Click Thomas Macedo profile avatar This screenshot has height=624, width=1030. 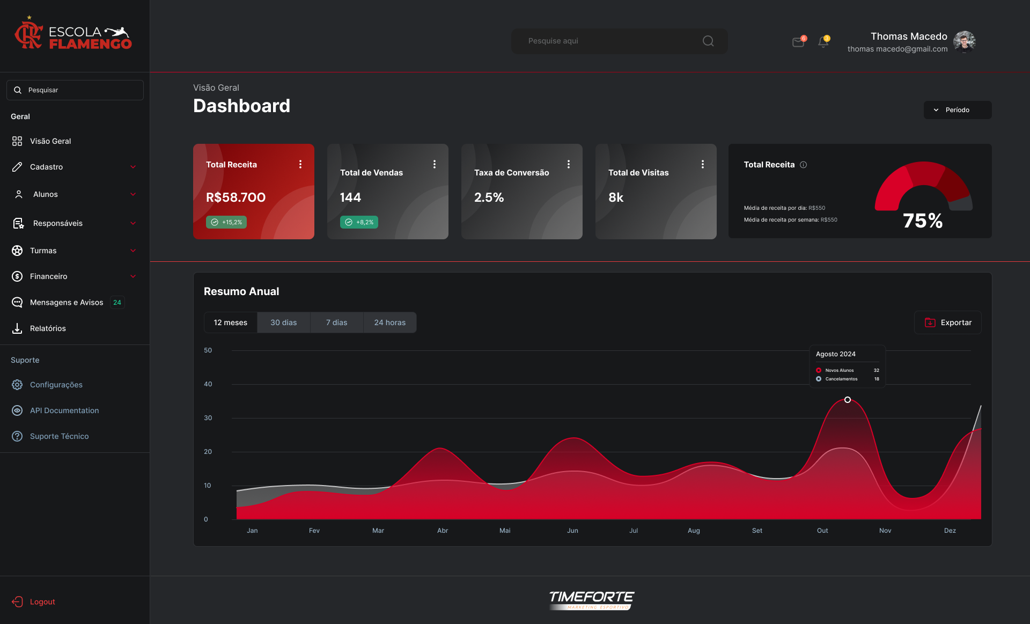(x=965, y=41)
